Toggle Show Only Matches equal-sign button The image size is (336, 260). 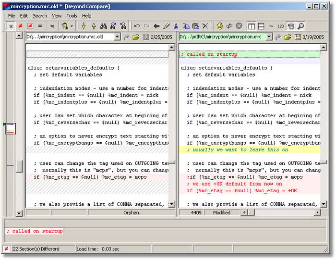pos(40,26)
